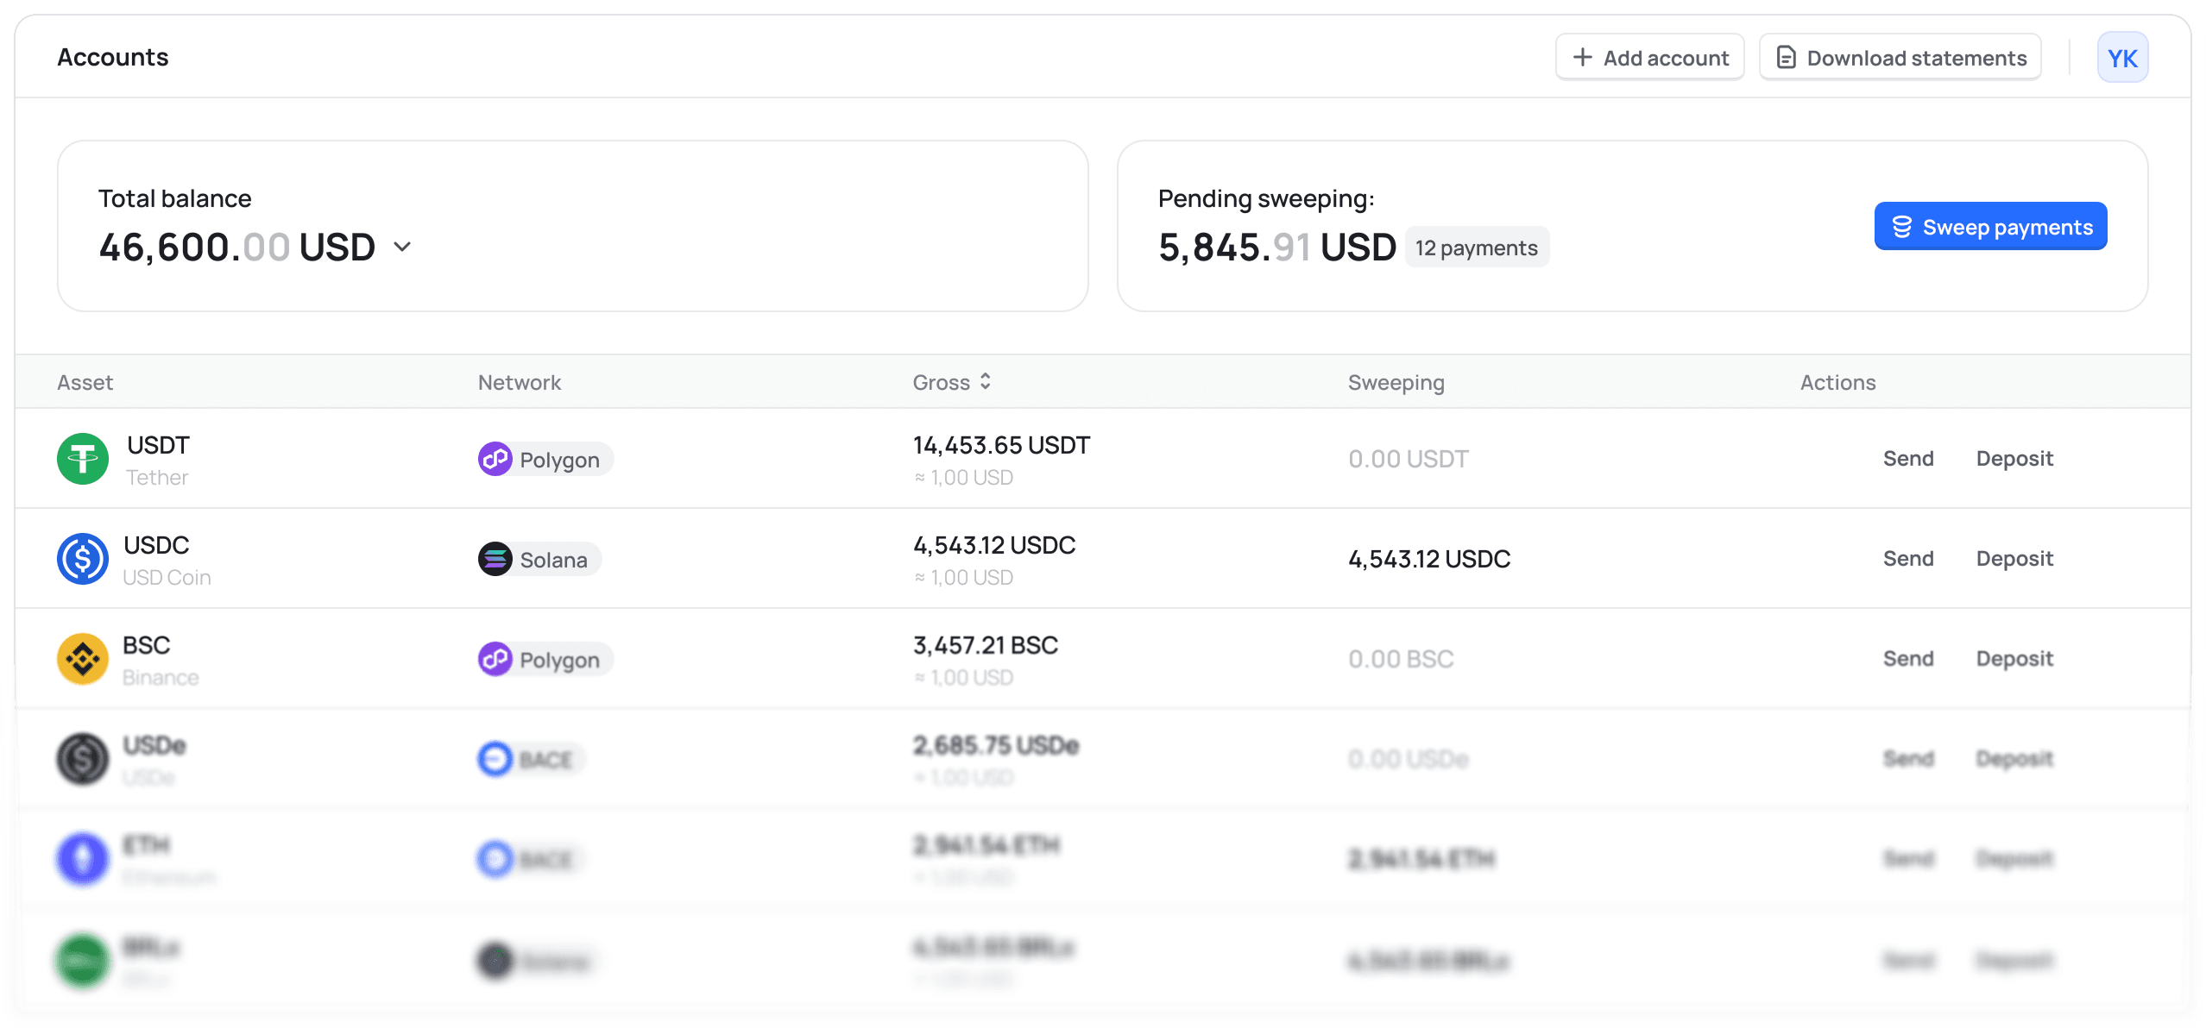
Task: Click the BACE network badge on the USDe row
Action: point(531,759)
